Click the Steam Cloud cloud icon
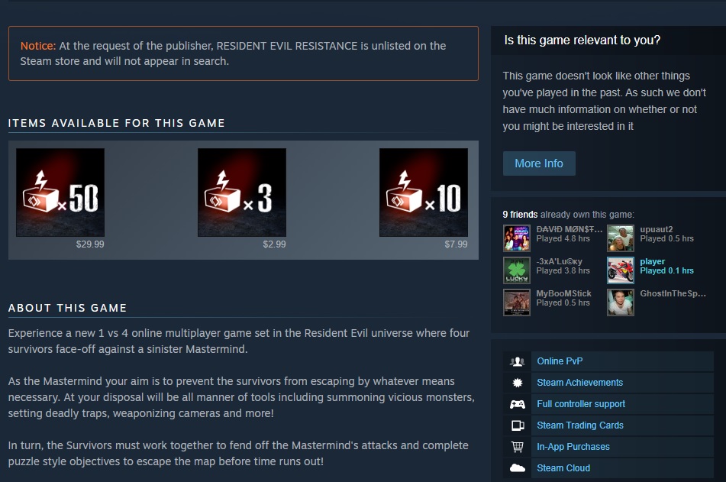Image resolution: width=726 pixels, height=482 pixels. (517, 468)
